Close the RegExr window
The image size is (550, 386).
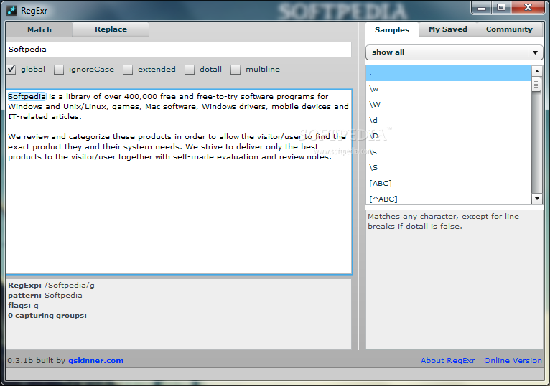click(x=528, y=8)
